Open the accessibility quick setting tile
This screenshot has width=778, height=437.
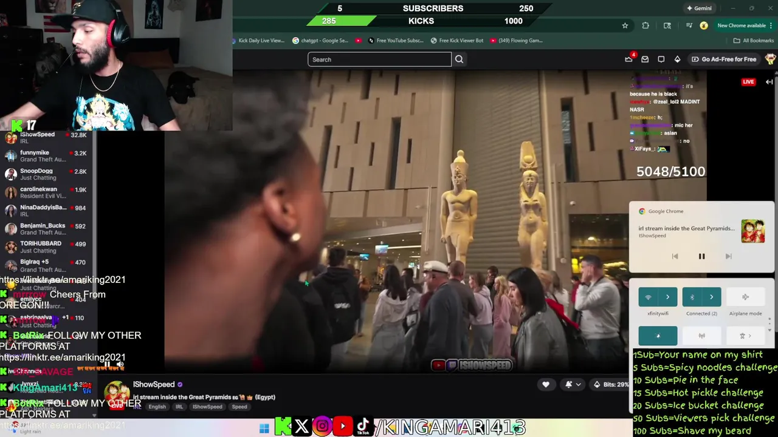tap(745, 336)
